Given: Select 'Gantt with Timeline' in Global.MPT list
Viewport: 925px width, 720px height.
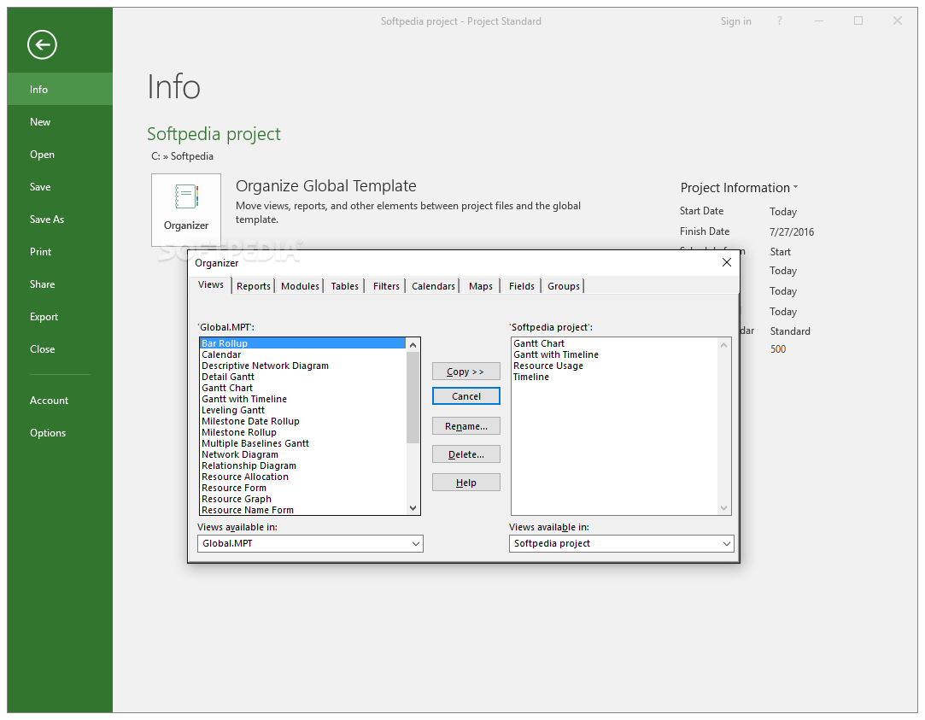Looking at the screenshot, I should pos(302,399).
